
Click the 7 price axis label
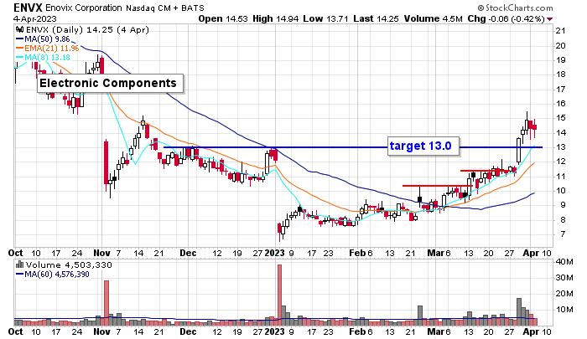pos(563,234)
